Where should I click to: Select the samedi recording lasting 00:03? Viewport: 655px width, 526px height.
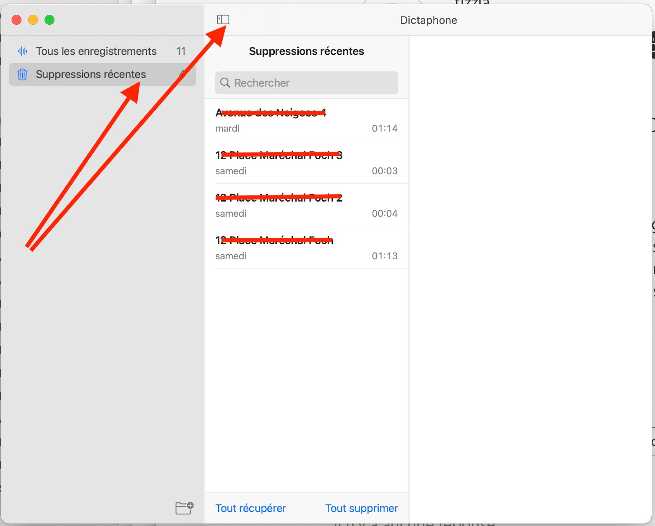(x=306, y=163)
